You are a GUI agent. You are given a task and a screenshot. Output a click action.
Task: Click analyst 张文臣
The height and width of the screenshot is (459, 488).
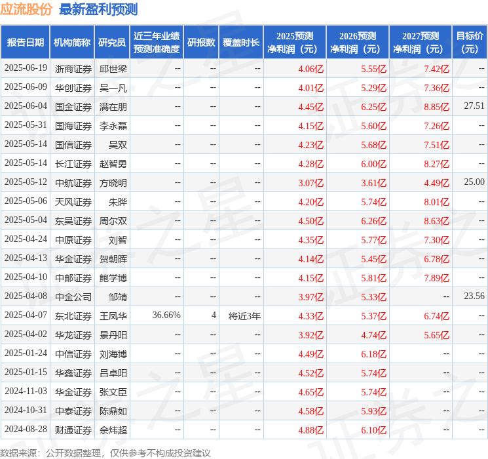[113, 392]
